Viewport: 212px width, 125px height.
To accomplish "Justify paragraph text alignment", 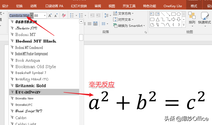I will (x=90, y=24).
